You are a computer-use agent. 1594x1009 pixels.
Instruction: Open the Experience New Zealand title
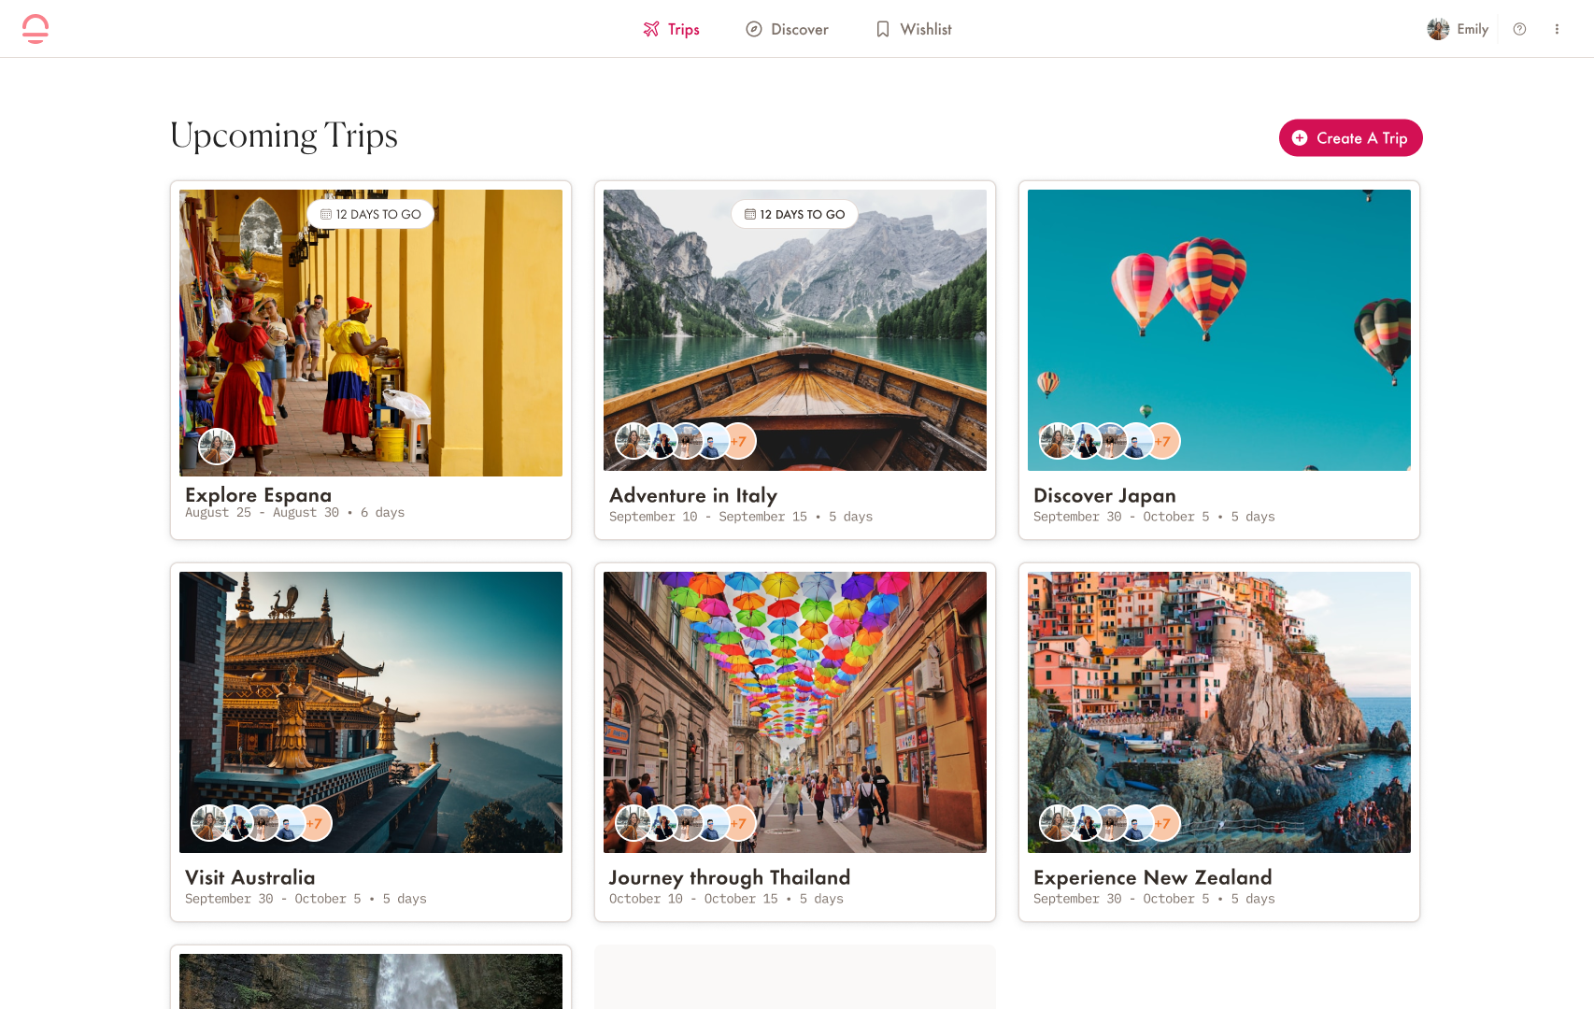1153,877
